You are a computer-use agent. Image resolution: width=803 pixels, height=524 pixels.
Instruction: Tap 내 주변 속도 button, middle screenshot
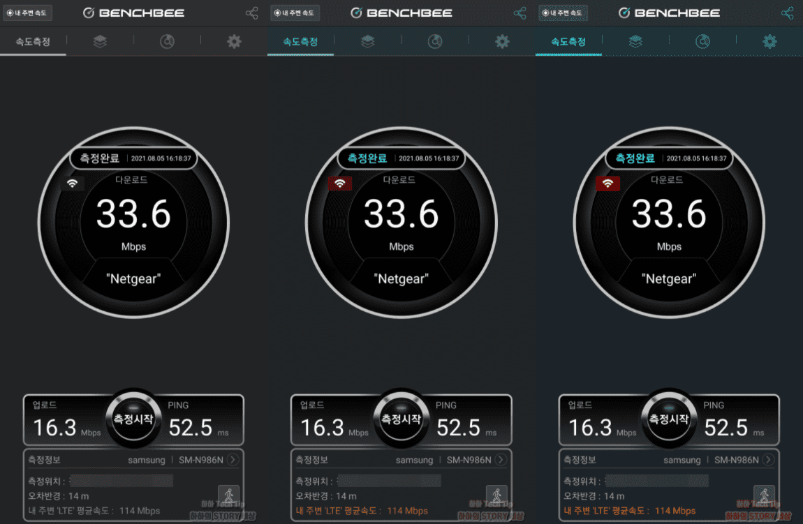[295, 13]
